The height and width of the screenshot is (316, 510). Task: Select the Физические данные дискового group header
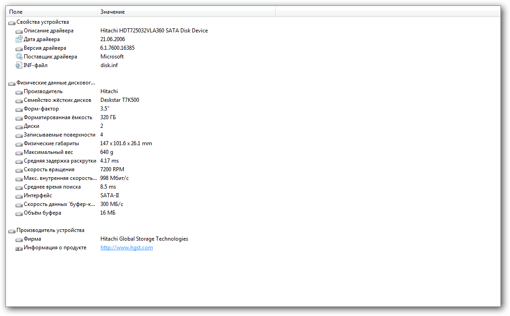[56, 83]
